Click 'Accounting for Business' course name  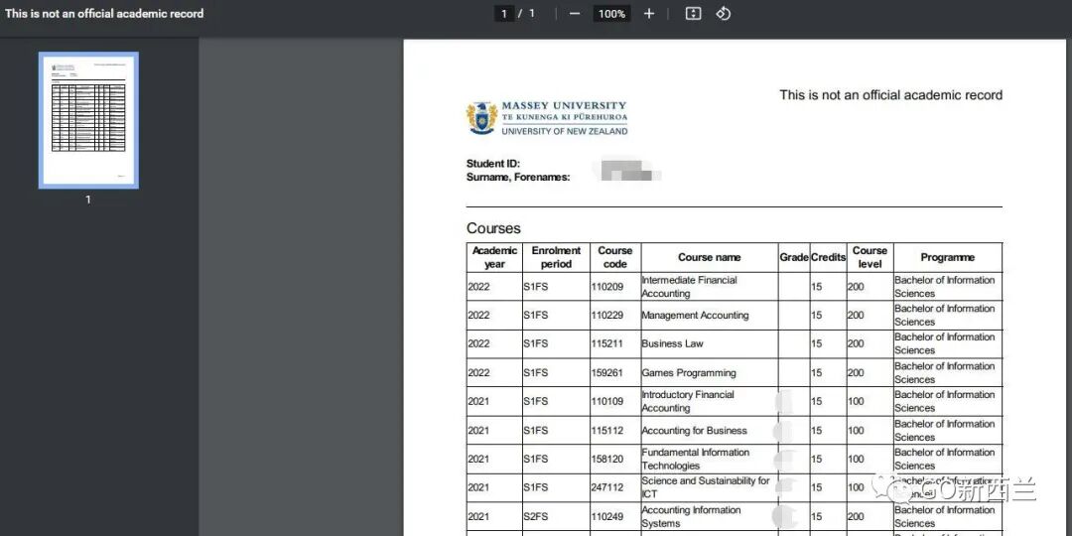coord(694,431)
